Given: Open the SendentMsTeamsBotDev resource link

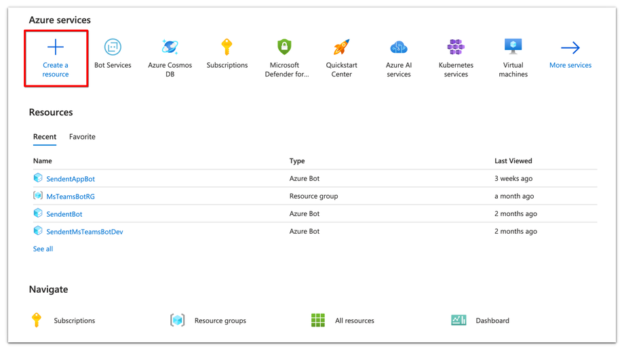Looking at the screenshot, I should coord(84,231).
